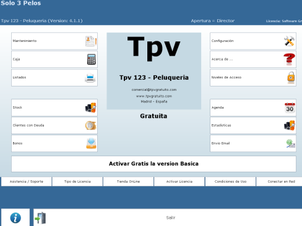Click the Configuración tools icon

[289, 41]
